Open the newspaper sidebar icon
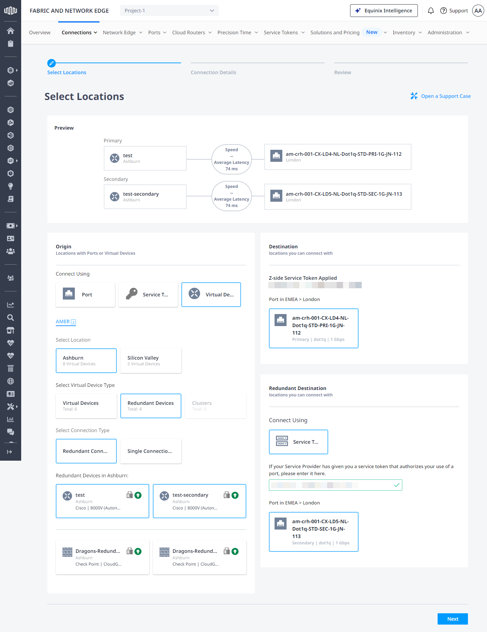The height and width of the screenshot is (632, 487). 11,394
